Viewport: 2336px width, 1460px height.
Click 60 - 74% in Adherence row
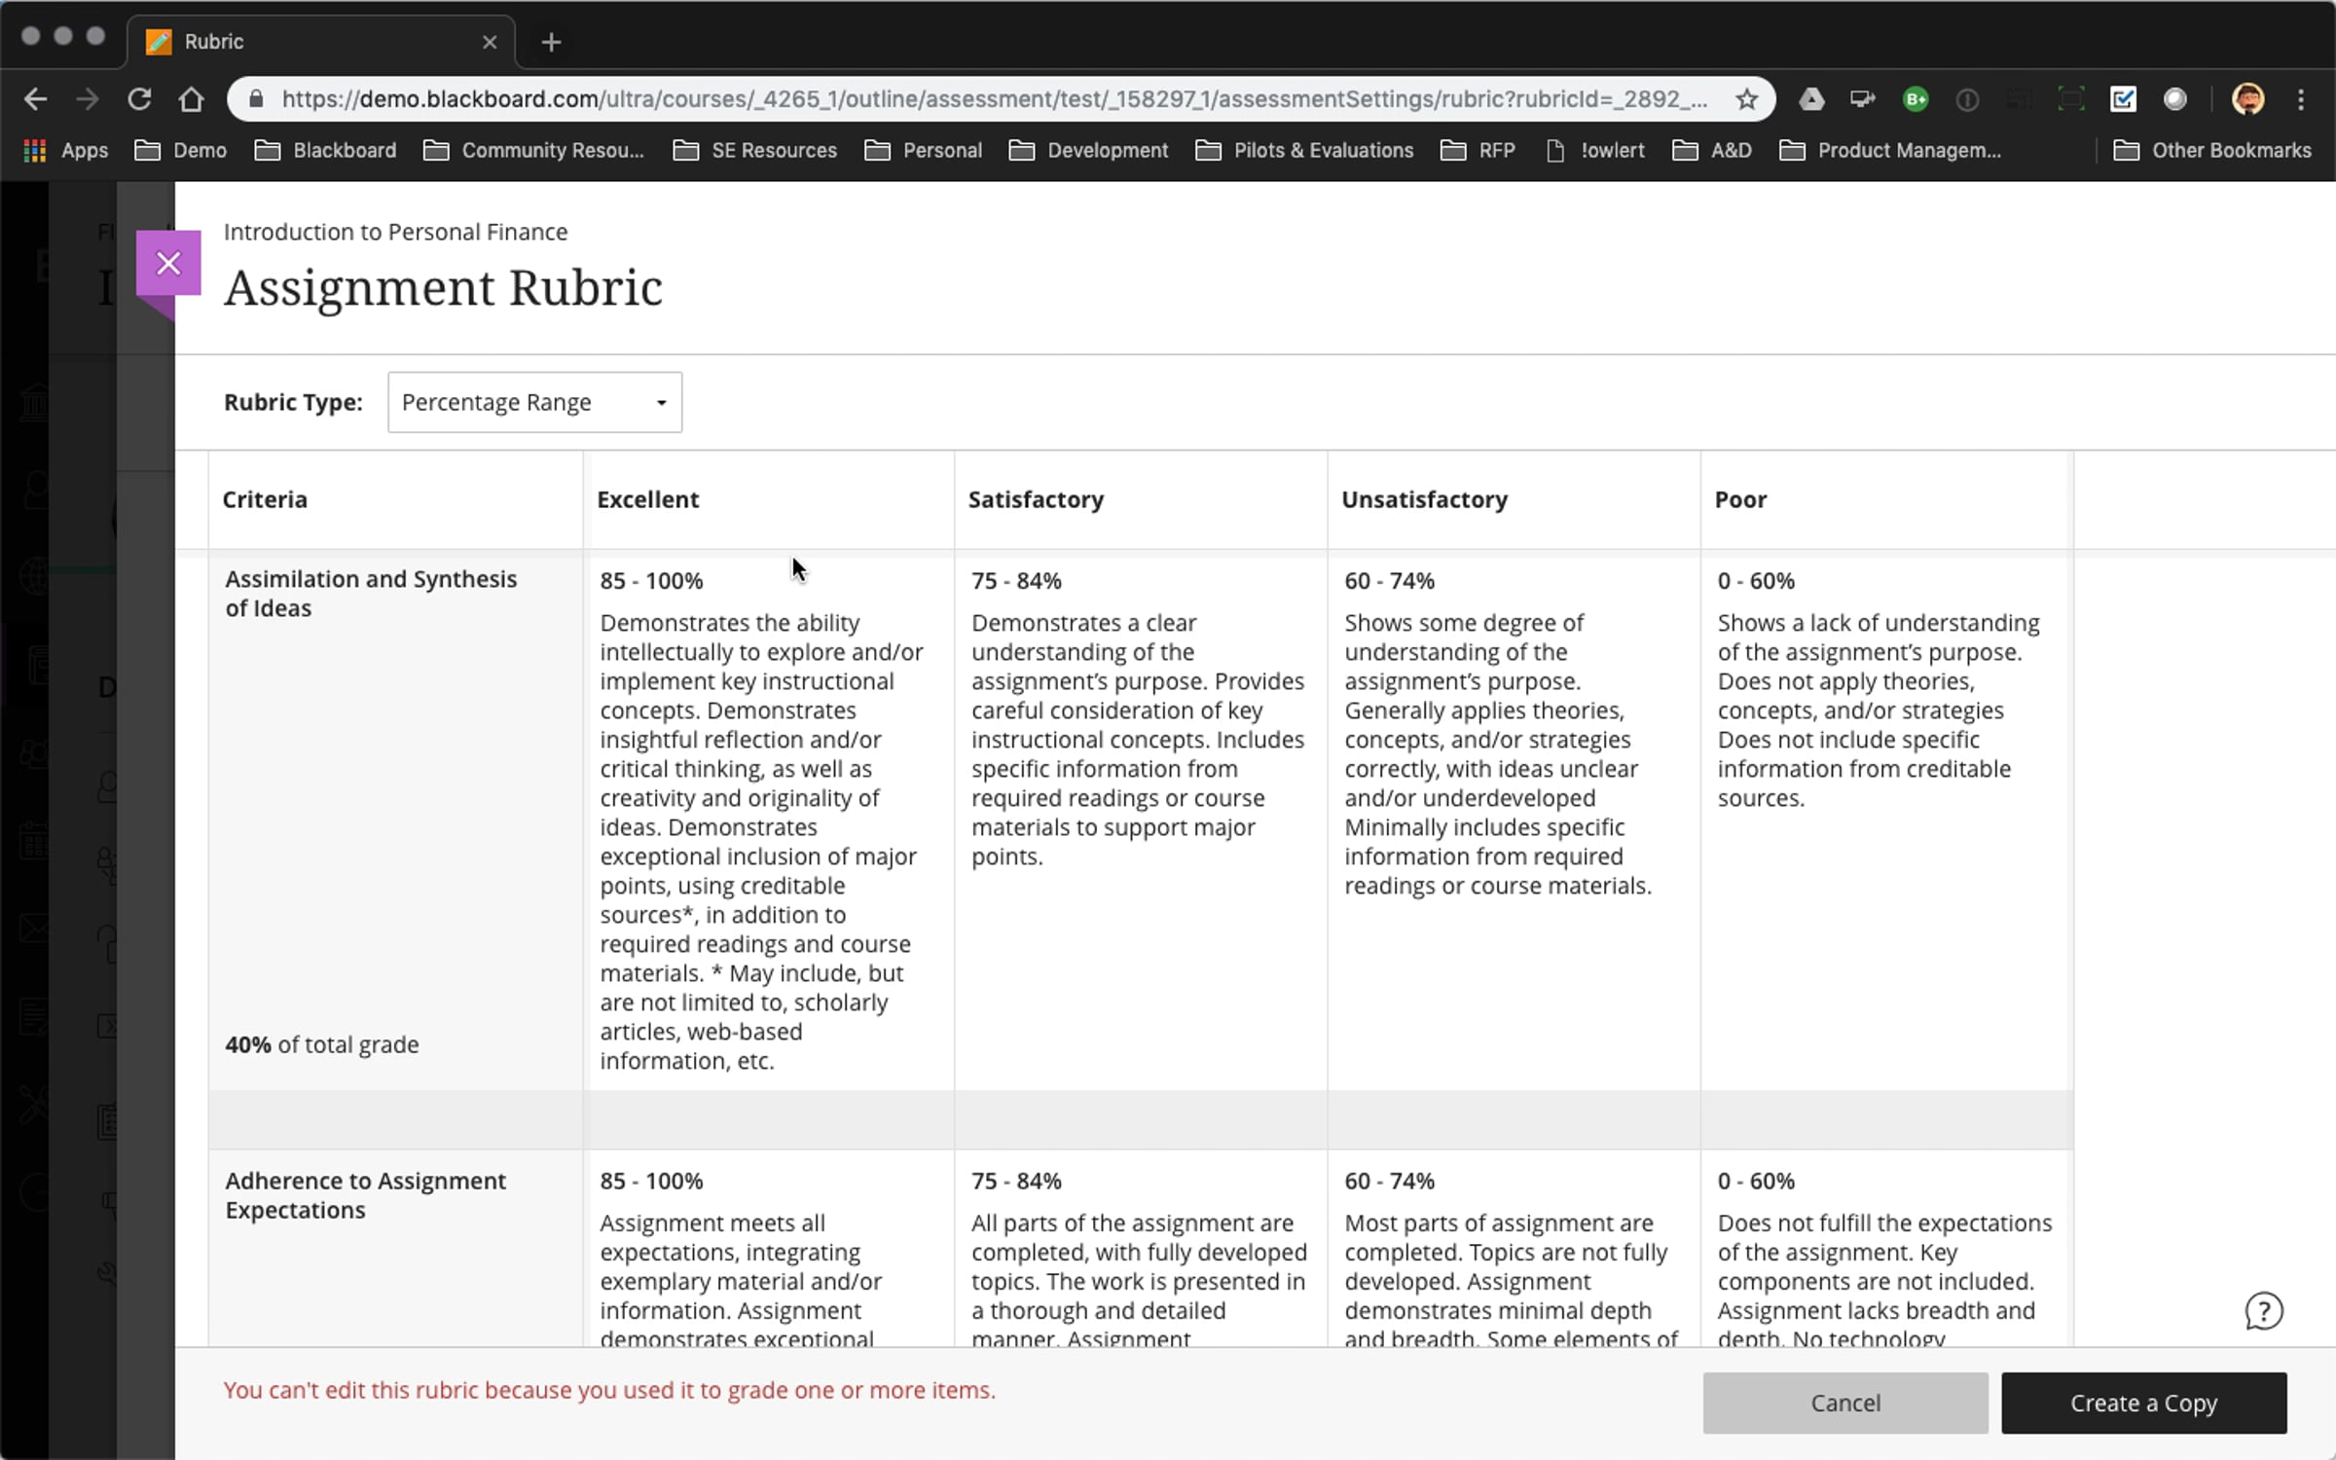1389,1181
